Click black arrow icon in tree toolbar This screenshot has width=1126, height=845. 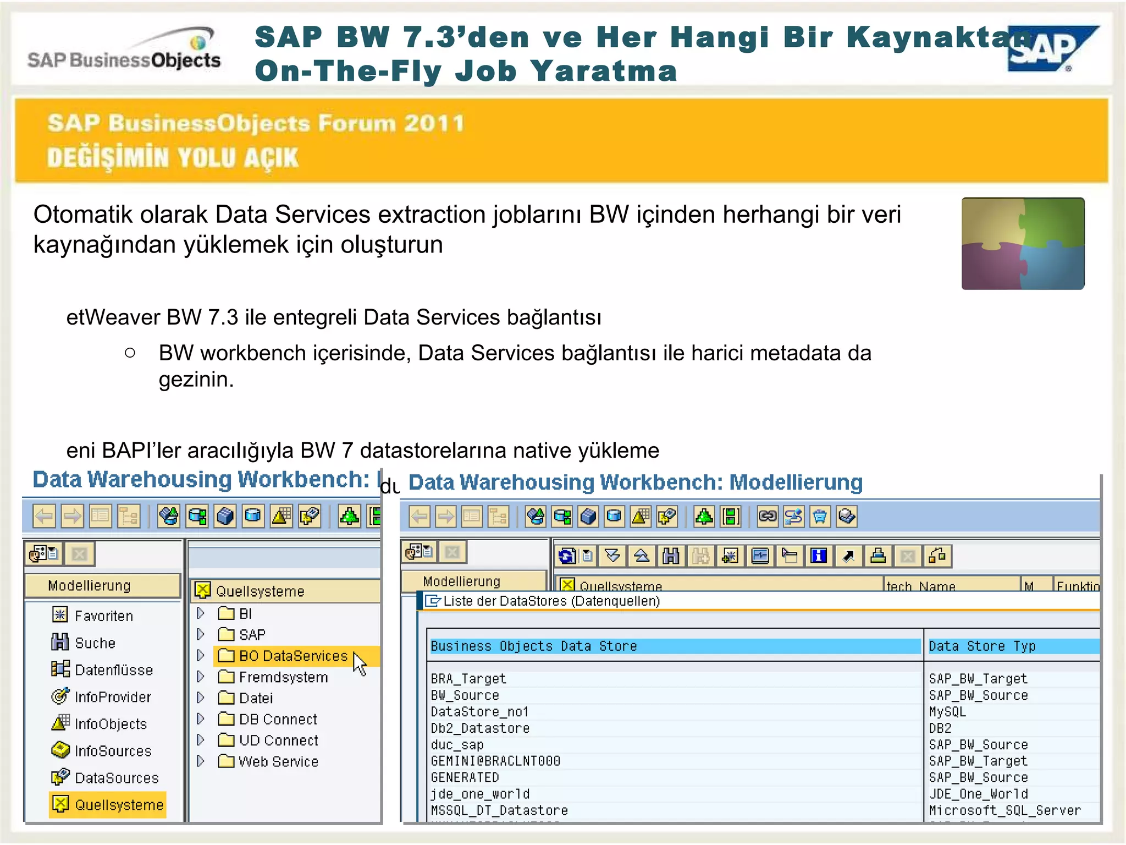coord(848,556)
